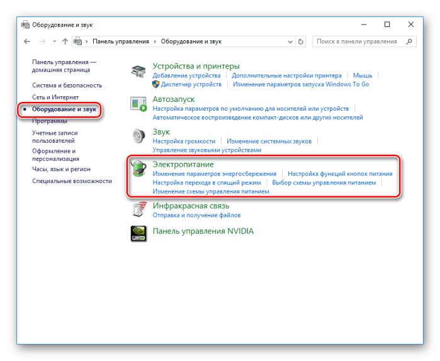This screenshot has height=361, width=440.
Task: Click the shield icon beside Диспетчер устройств
Action: [155, 84]
